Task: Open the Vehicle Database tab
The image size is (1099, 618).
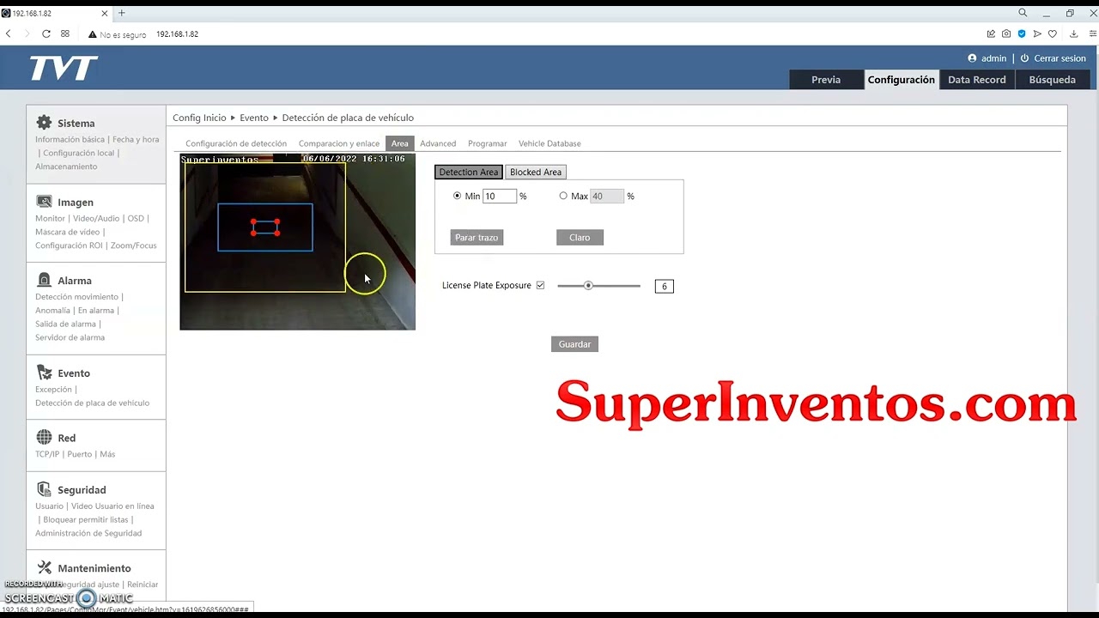Action: pyautogui.click(x=549, y=143)
